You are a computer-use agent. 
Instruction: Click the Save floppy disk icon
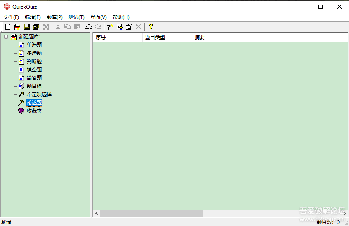pyautogui.click(x=27, y=27)
